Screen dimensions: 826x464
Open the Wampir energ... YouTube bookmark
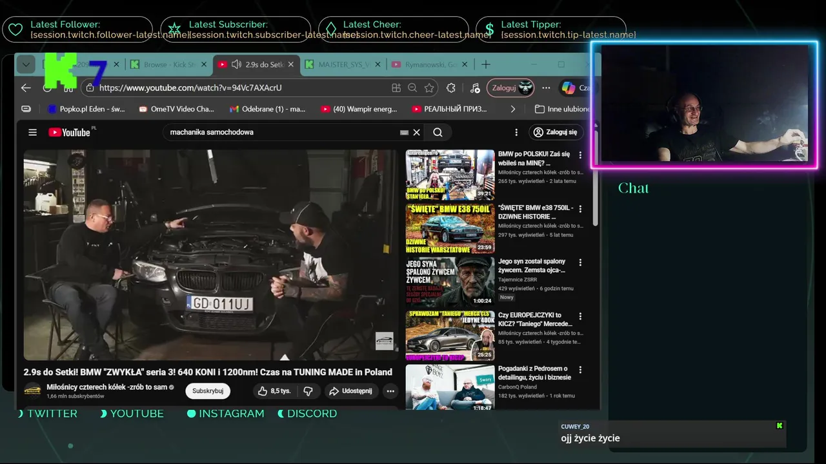point(359,109)
